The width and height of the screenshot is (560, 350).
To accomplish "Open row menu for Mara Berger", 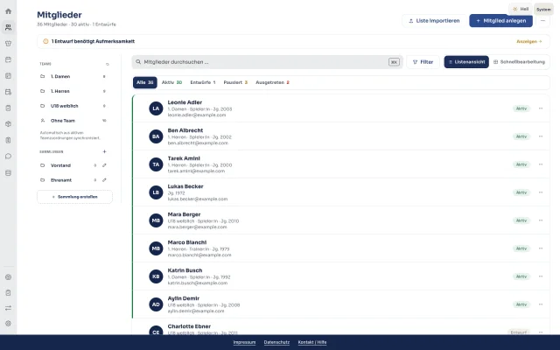I will [x=541, y=220].
